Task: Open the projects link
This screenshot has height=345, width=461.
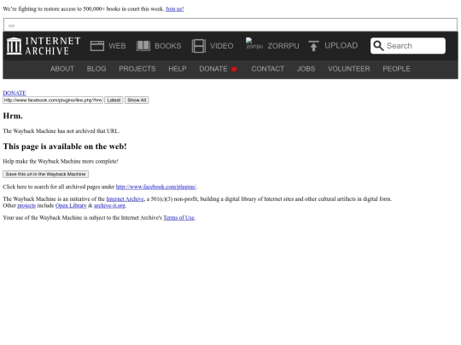Action: pyautogui.click(x=26, y=205)
